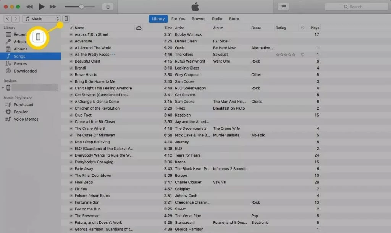Click the Play button

[41, 6]
